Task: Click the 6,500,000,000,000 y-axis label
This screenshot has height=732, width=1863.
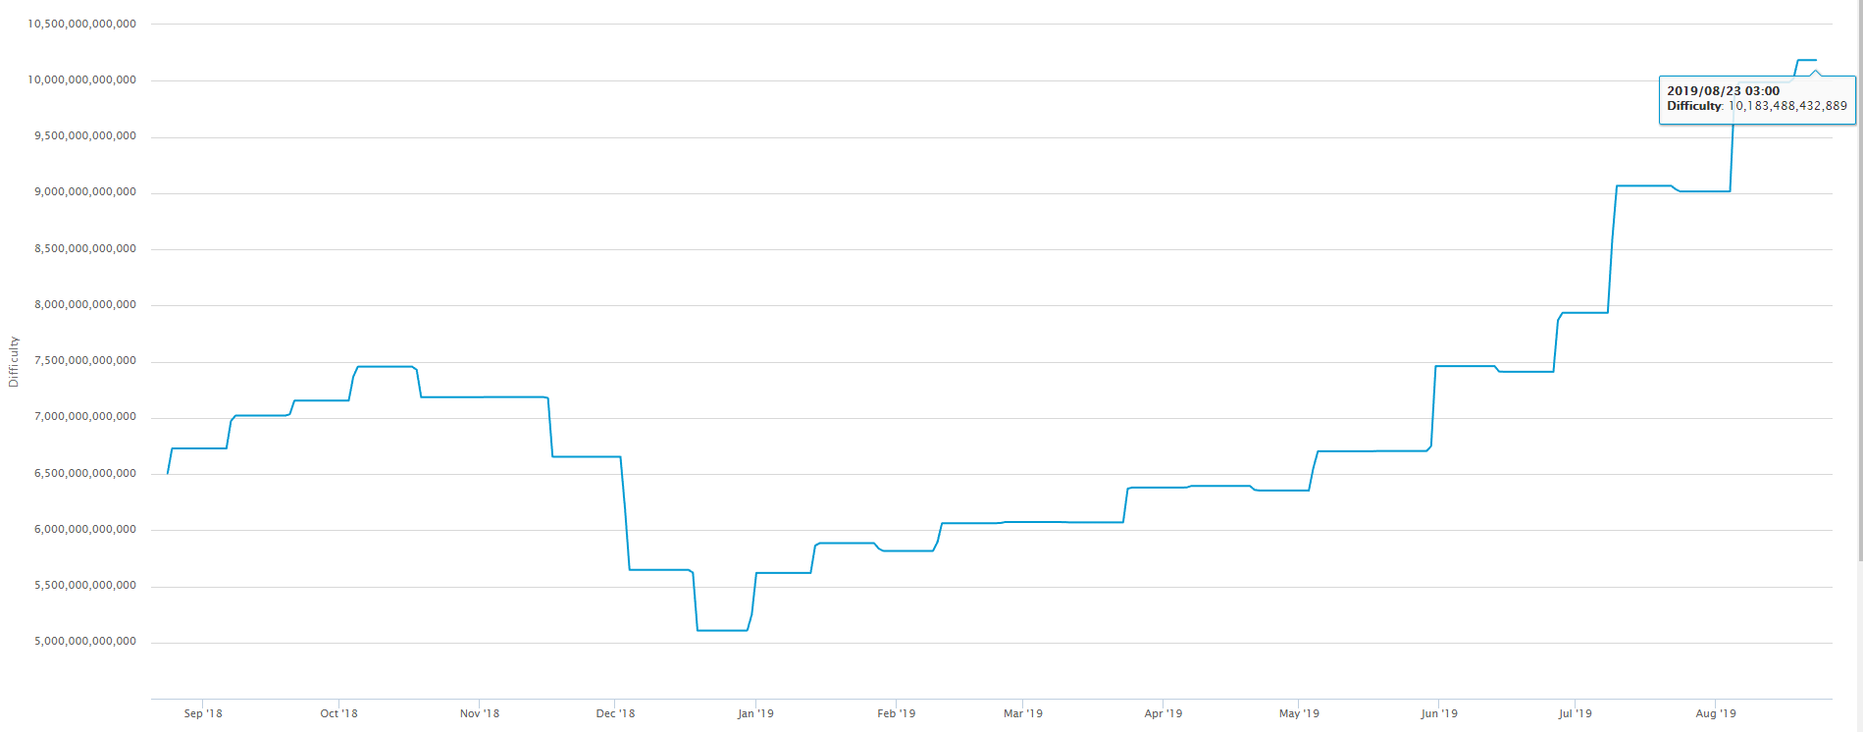Action: tap(84, 473)
